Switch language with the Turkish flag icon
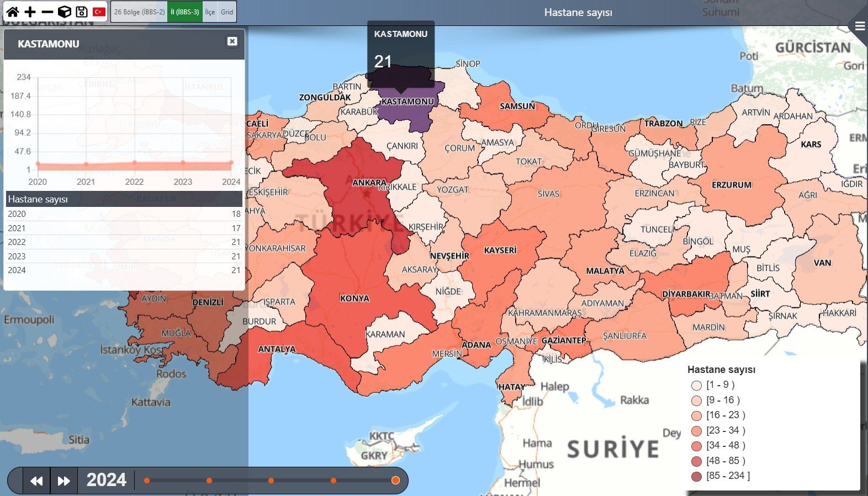Image resolution: width=868 pixels, height=496 pixels. (x=99, y=12)
